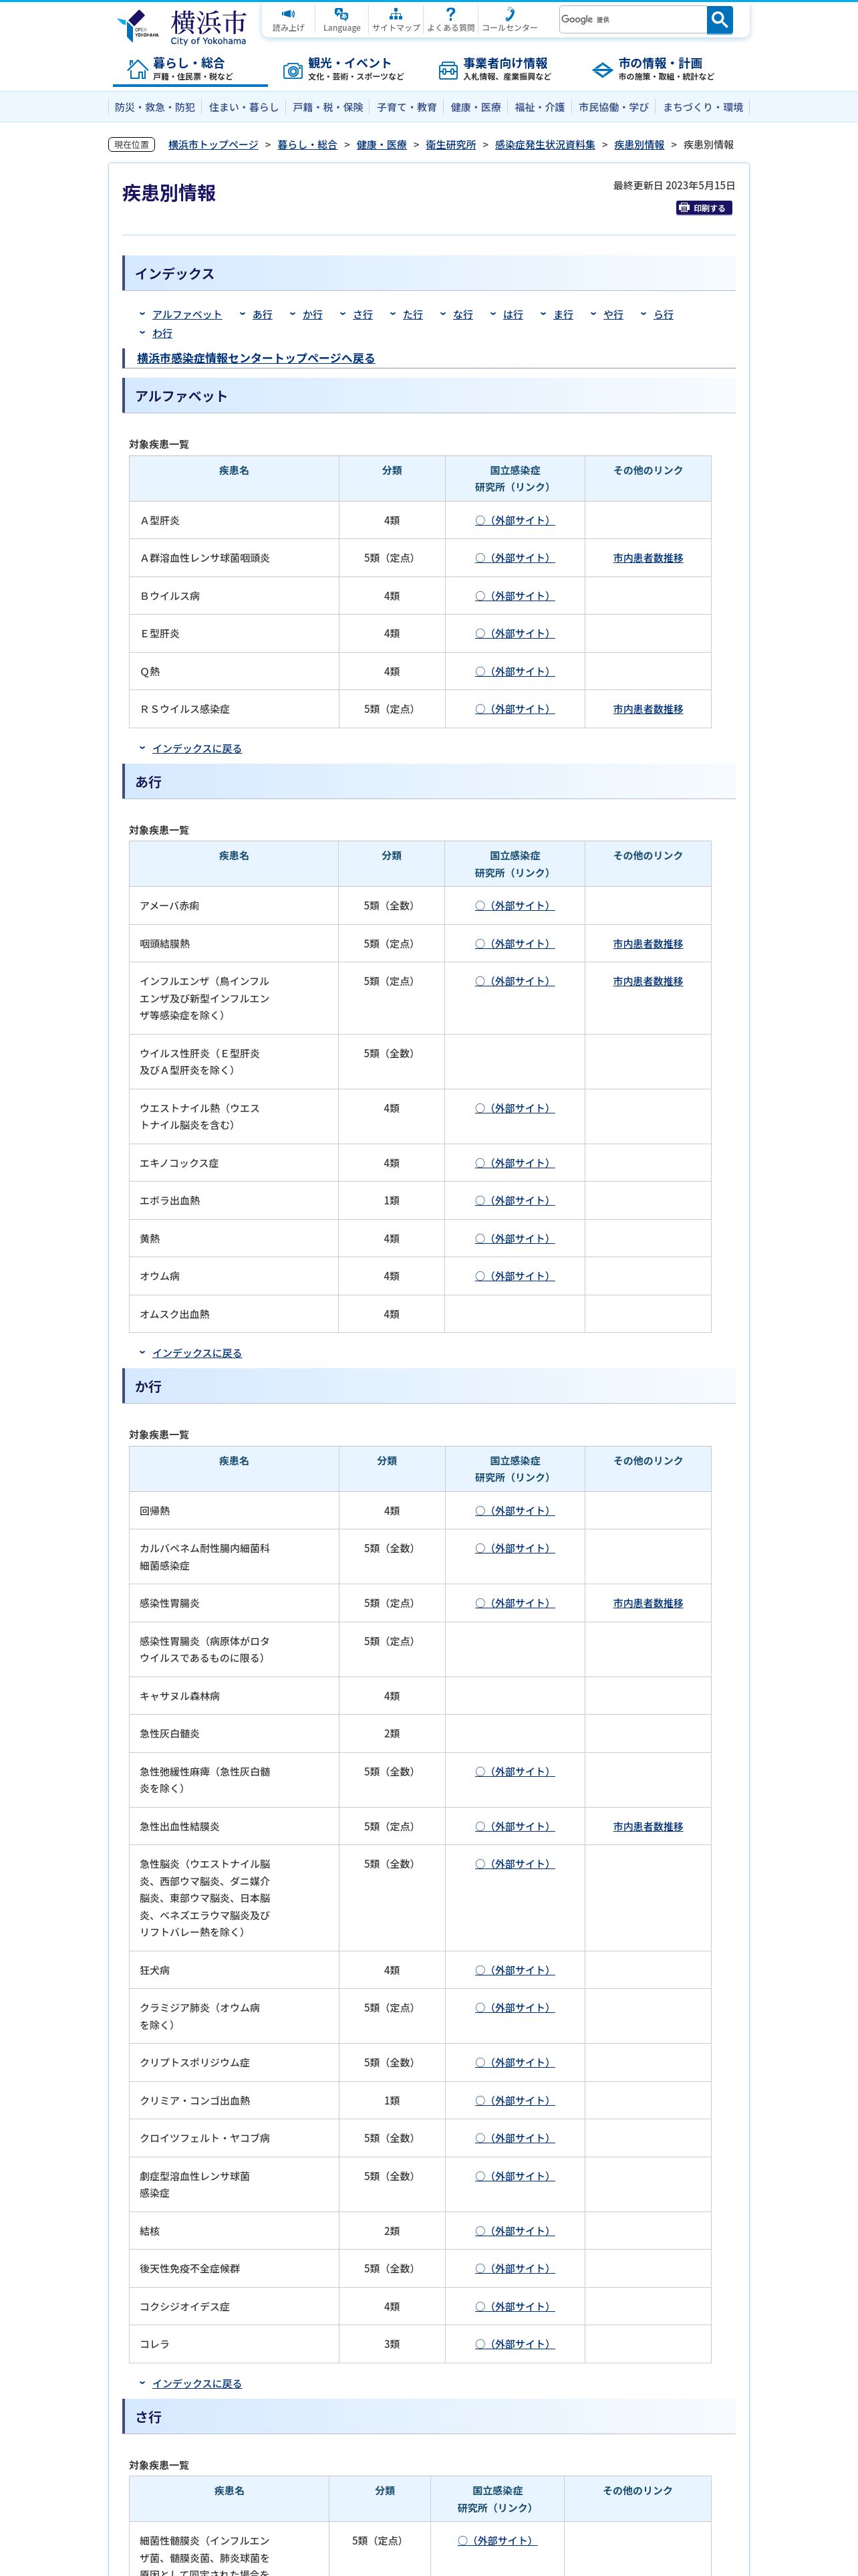Screen dimensions: 858x2576
Task: Click the 印刷する print button
Action: [x=704, y=208]
